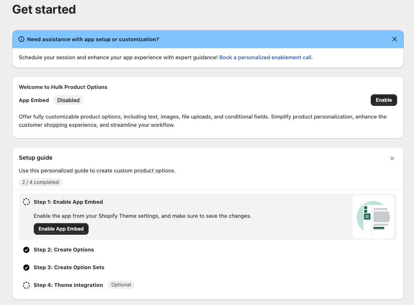Click the Step 1 theme illustration thumbnail
This screenshot has width=414, height=305.
373,217
